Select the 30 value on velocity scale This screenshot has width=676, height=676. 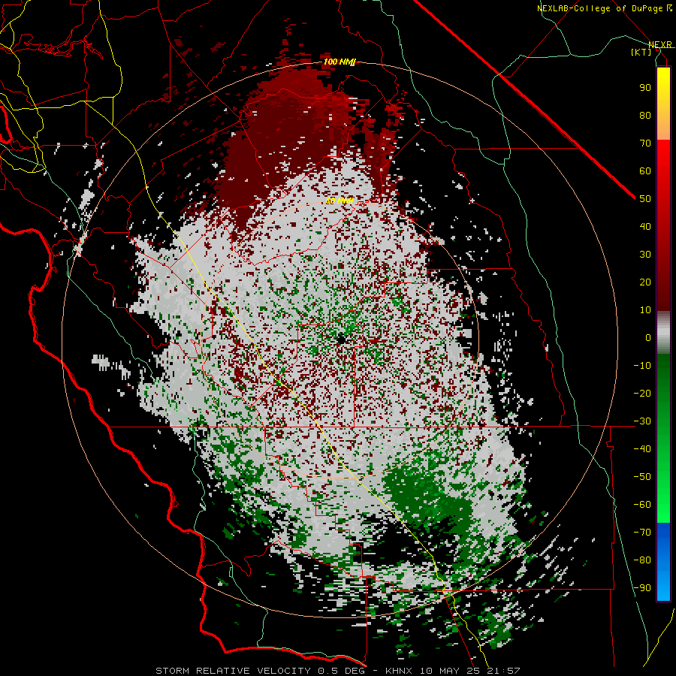(x=645, y=255)
